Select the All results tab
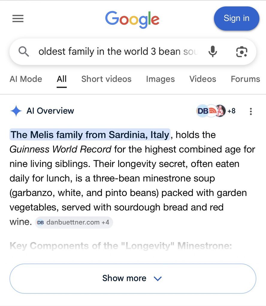The width and height of the screenshot is (266, 306). [62, 79]
